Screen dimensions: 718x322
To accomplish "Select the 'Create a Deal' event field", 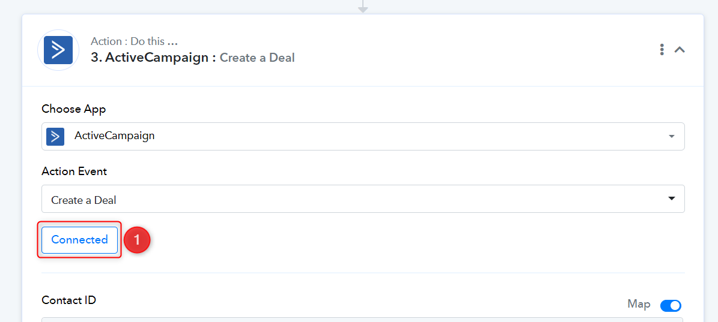I will [363, 198].
